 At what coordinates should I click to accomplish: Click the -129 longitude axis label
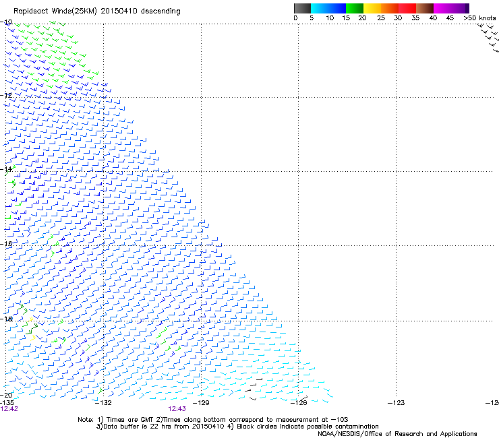(x=201, y=403)
